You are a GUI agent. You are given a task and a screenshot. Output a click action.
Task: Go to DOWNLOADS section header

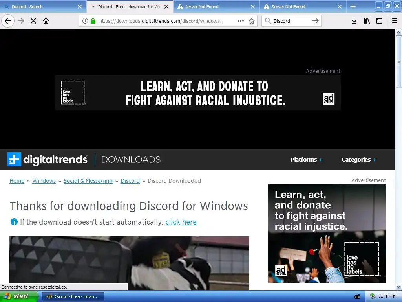(x=131, y=160)
